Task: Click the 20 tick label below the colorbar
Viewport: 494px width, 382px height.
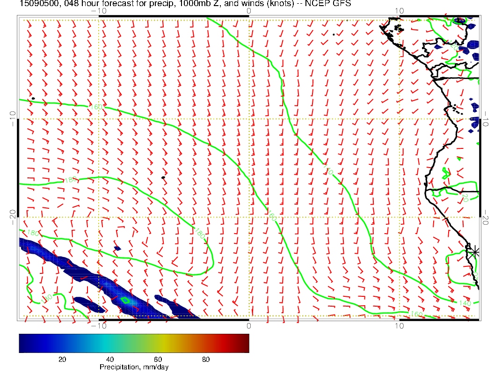Action: point(61,359)
